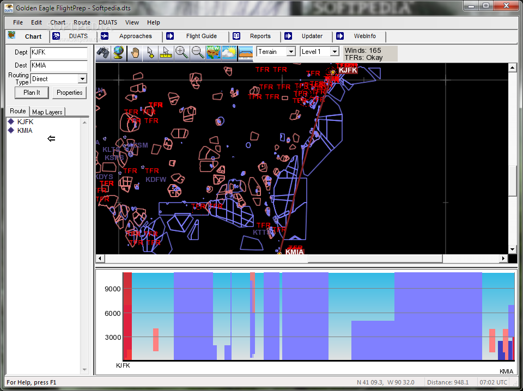The width and height of the screenshot is (523, 391).
Task: Click the terrain profile icon
Action: [x=245, y=53]
